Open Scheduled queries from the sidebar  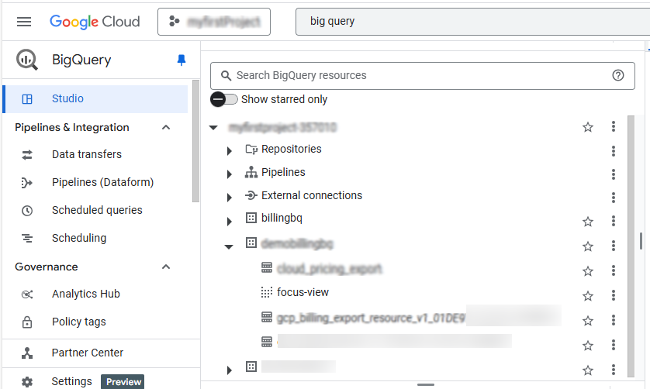pos(97,210)
